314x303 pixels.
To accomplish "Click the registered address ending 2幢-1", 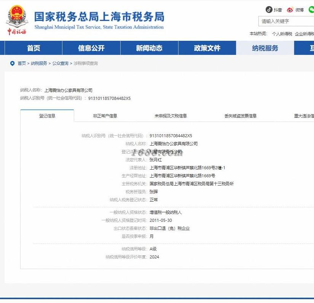I will (x=187, y=168).
